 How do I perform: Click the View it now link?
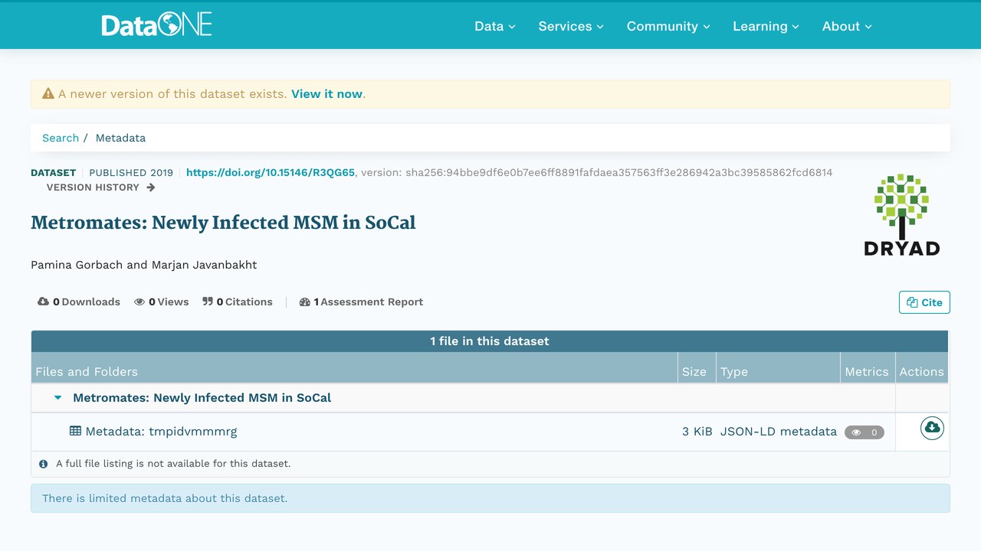coord(326,94)
